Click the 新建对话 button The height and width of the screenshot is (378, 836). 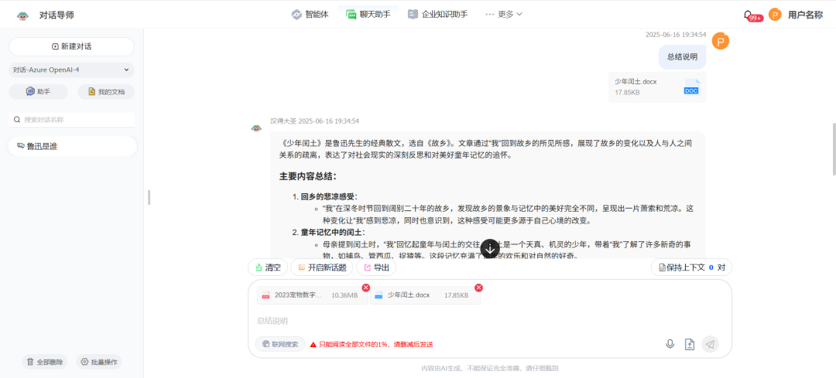point(71,46)
